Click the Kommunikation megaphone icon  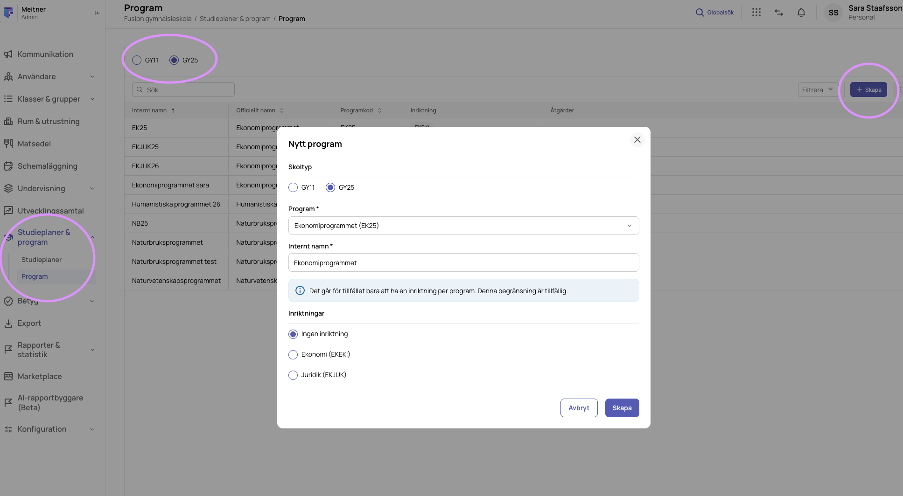point(8,54)
